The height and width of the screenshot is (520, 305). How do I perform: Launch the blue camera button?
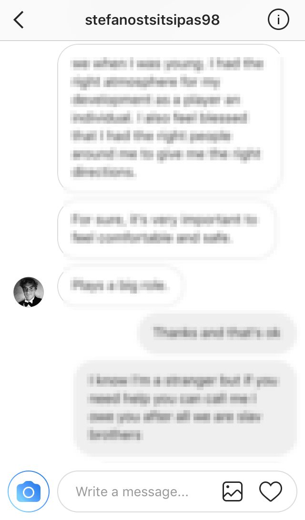[x=29, y=491]
